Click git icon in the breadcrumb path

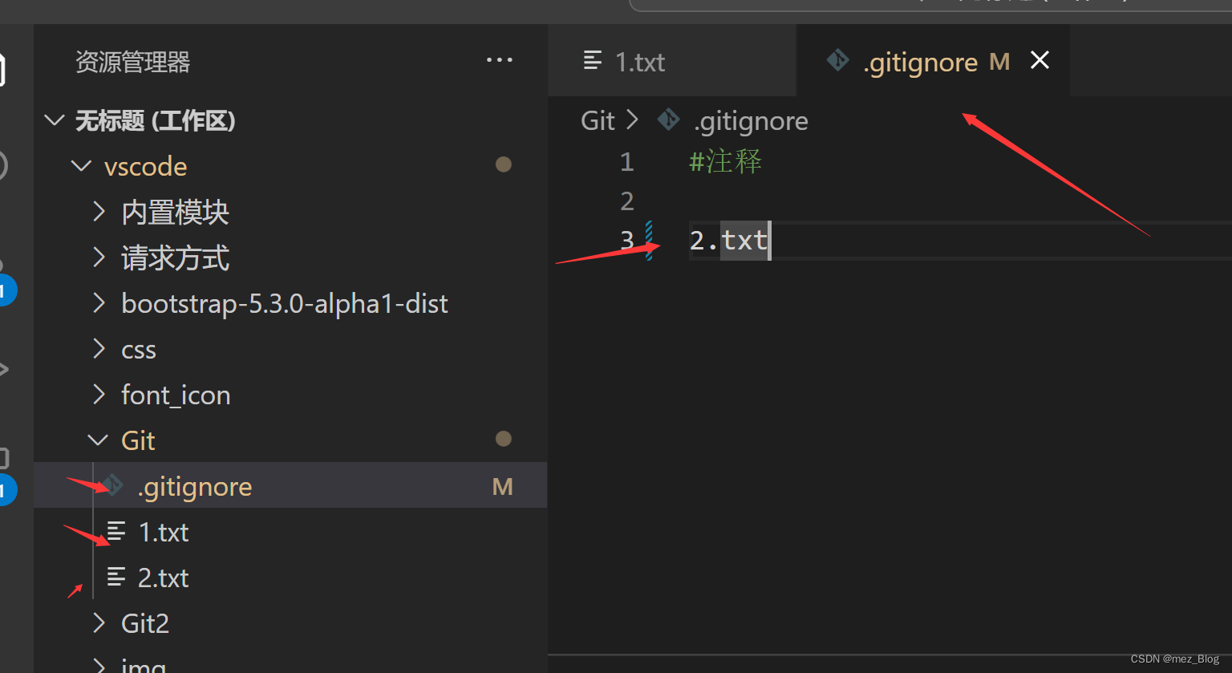pos(668,120)
